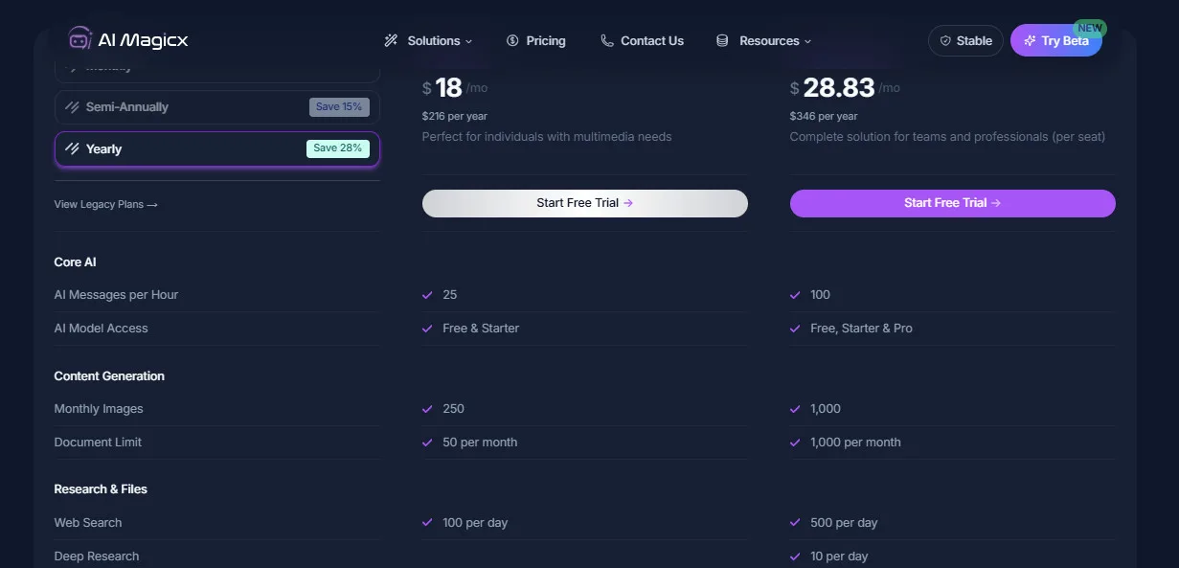Click the phone icon beside Contact Us
Image resolution: width=1179 pixels, height=568 pixels.
(605, 40)
